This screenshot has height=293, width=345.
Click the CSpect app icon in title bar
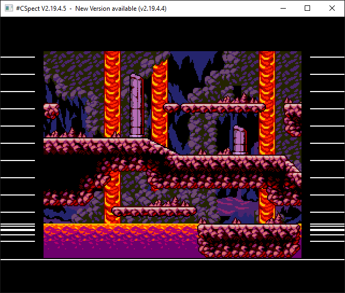click(9, 9)
